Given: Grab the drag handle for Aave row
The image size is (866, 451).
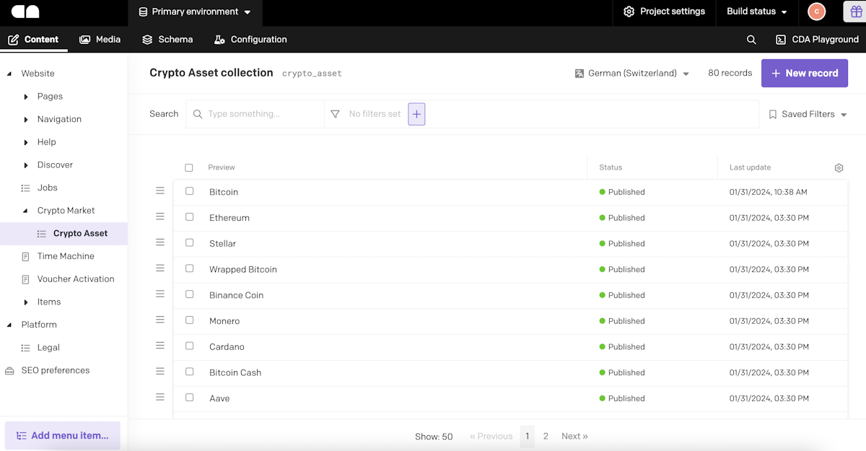Looking at the screenshot, I should coord(160,397).
